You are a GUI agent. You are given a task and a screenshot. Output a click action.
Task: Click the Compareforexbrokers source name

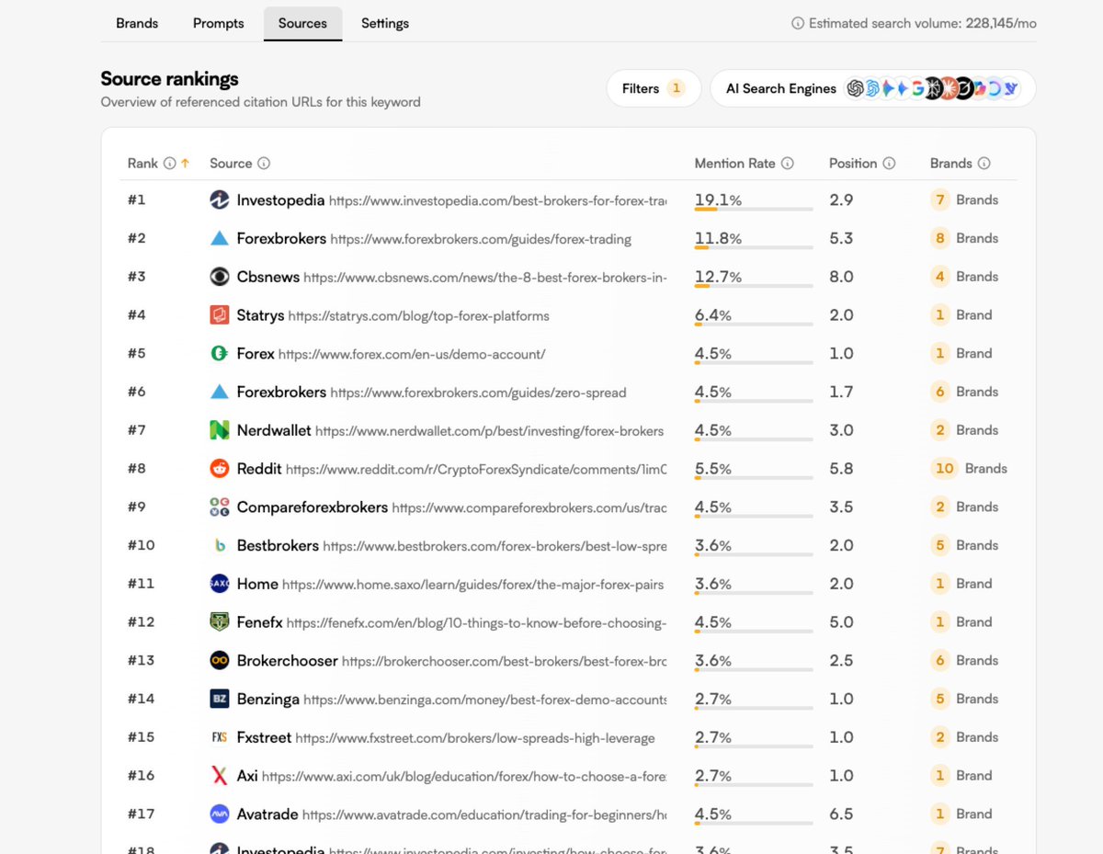[313, 507]
